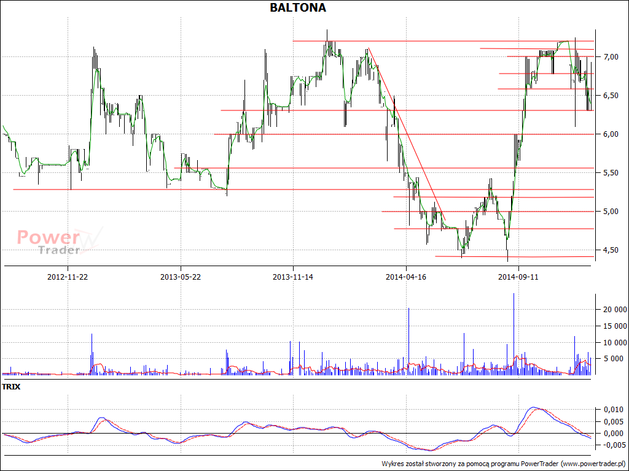Select the 2014-04-16 date label
The image size is (629, 471).
405,277
